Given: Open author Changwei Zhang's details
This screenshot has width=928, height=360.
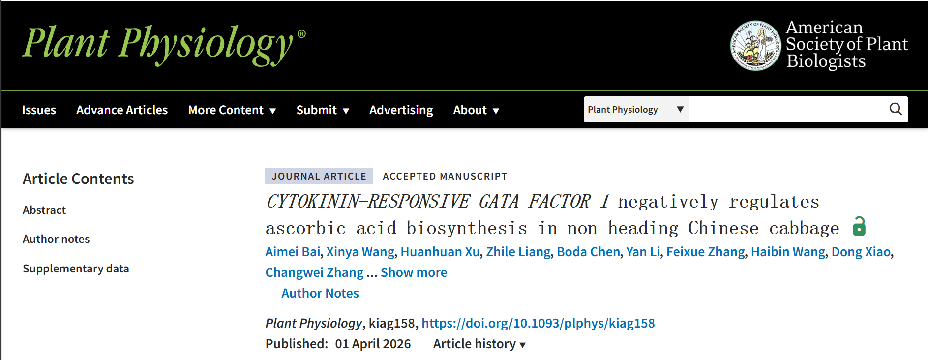Looking at the screenshot, I should (314, 272).
